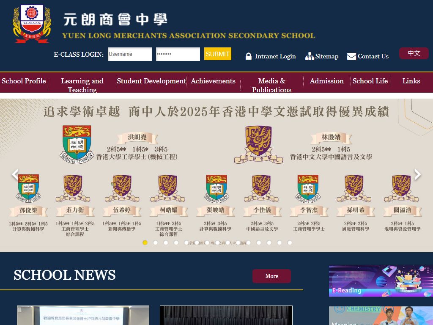Focus the Username input field
433x325 pixels.
click(x=130, y=54)
